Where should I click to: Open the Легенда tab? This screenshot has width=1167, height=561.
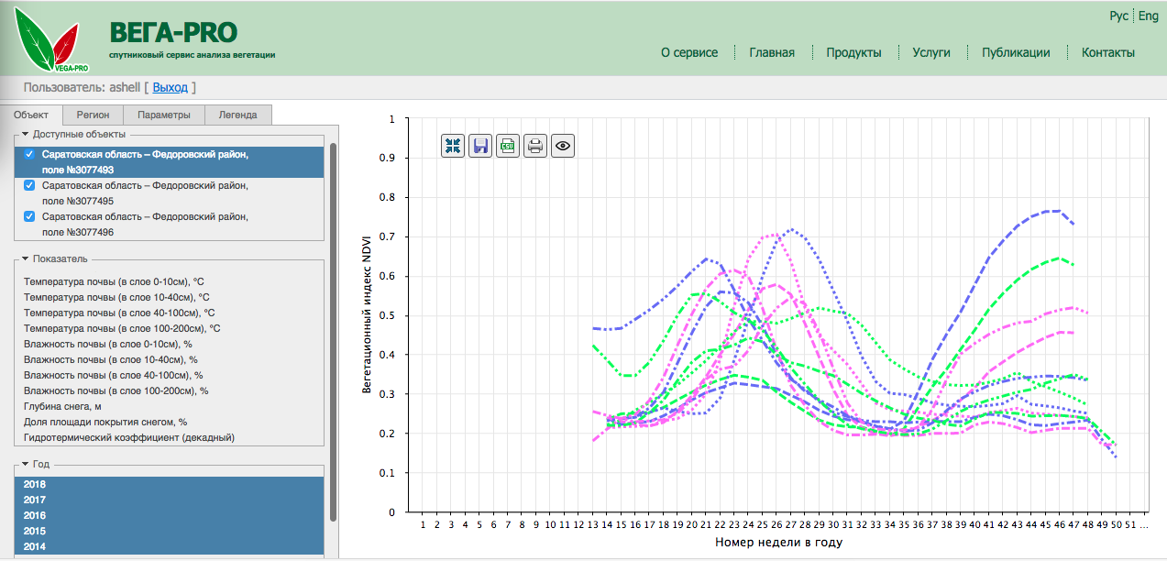click(x=237, y=115)
